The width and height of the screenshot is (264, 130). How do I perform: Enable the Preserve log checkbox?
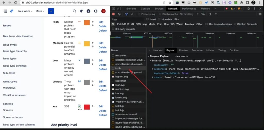[x=139, y=14]
